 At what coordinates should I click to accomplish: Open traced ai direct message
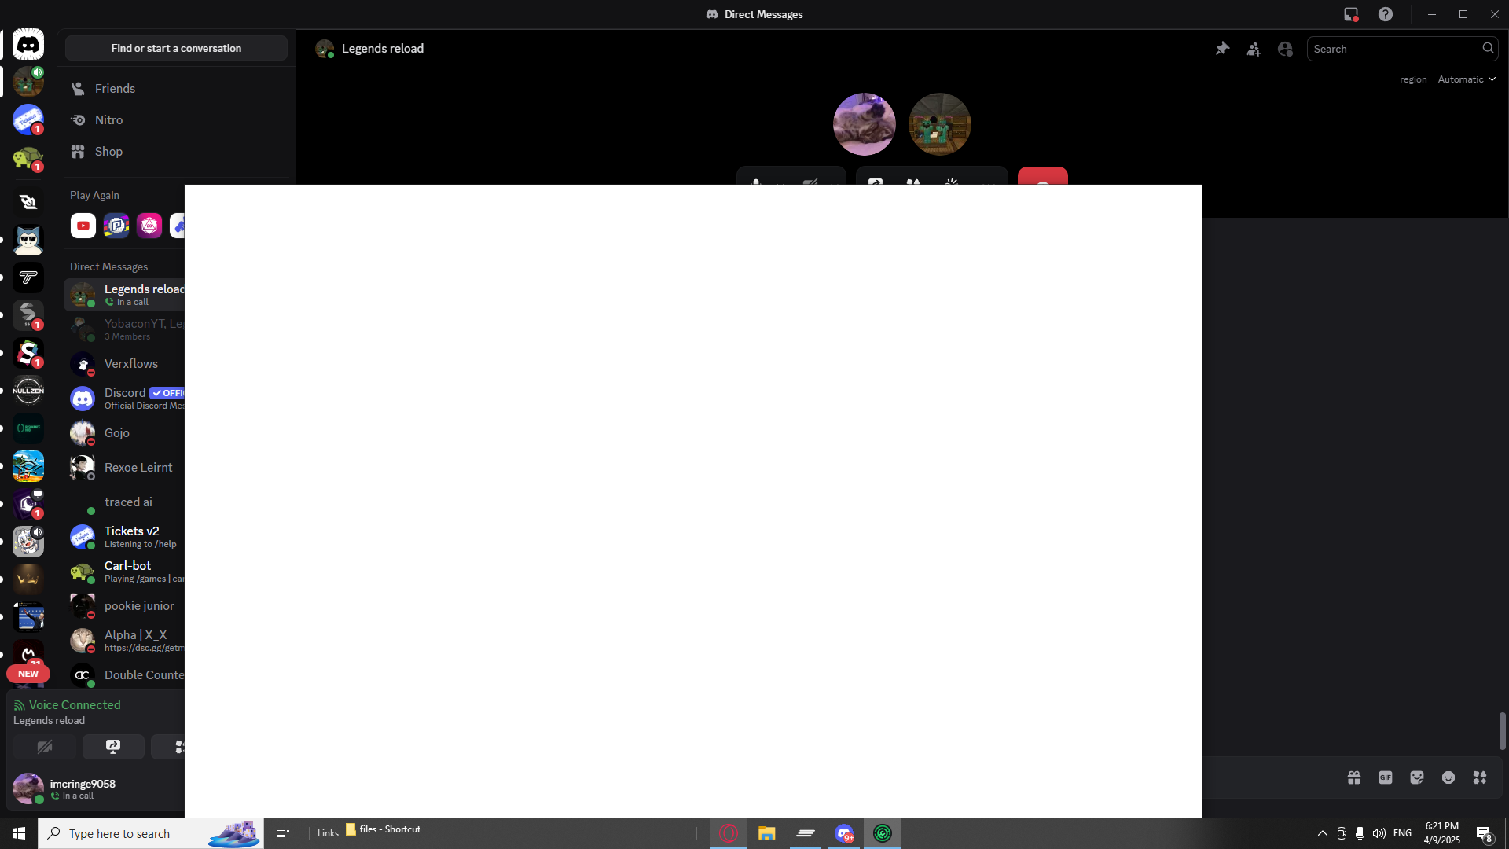coord(125,502)
